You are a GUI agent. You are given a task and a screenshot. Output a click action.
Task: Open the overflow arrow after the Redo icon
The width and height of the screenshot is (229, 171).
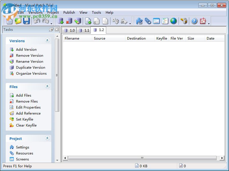(51, 24)
